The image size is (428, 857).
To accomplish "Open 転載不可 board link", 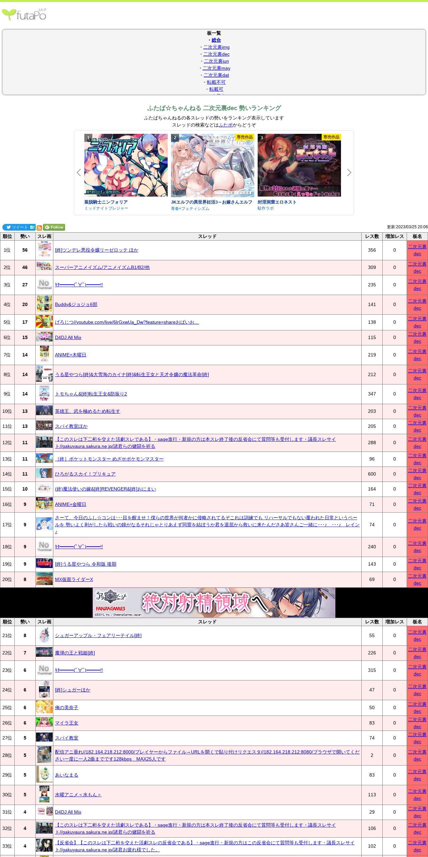I will click(x=216, y=82).
